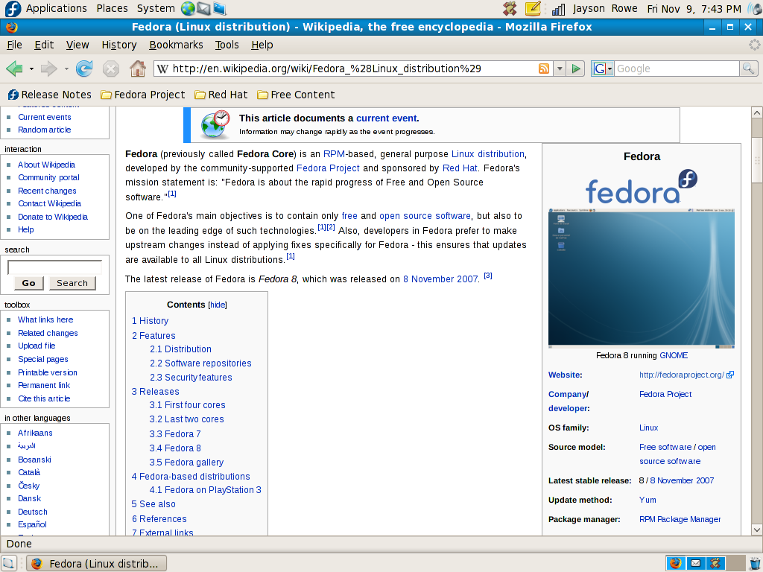Image resolution: width=763 pixels, height=572 pixels.
Task: Open the View menu
Action: [x=77, y=45]
